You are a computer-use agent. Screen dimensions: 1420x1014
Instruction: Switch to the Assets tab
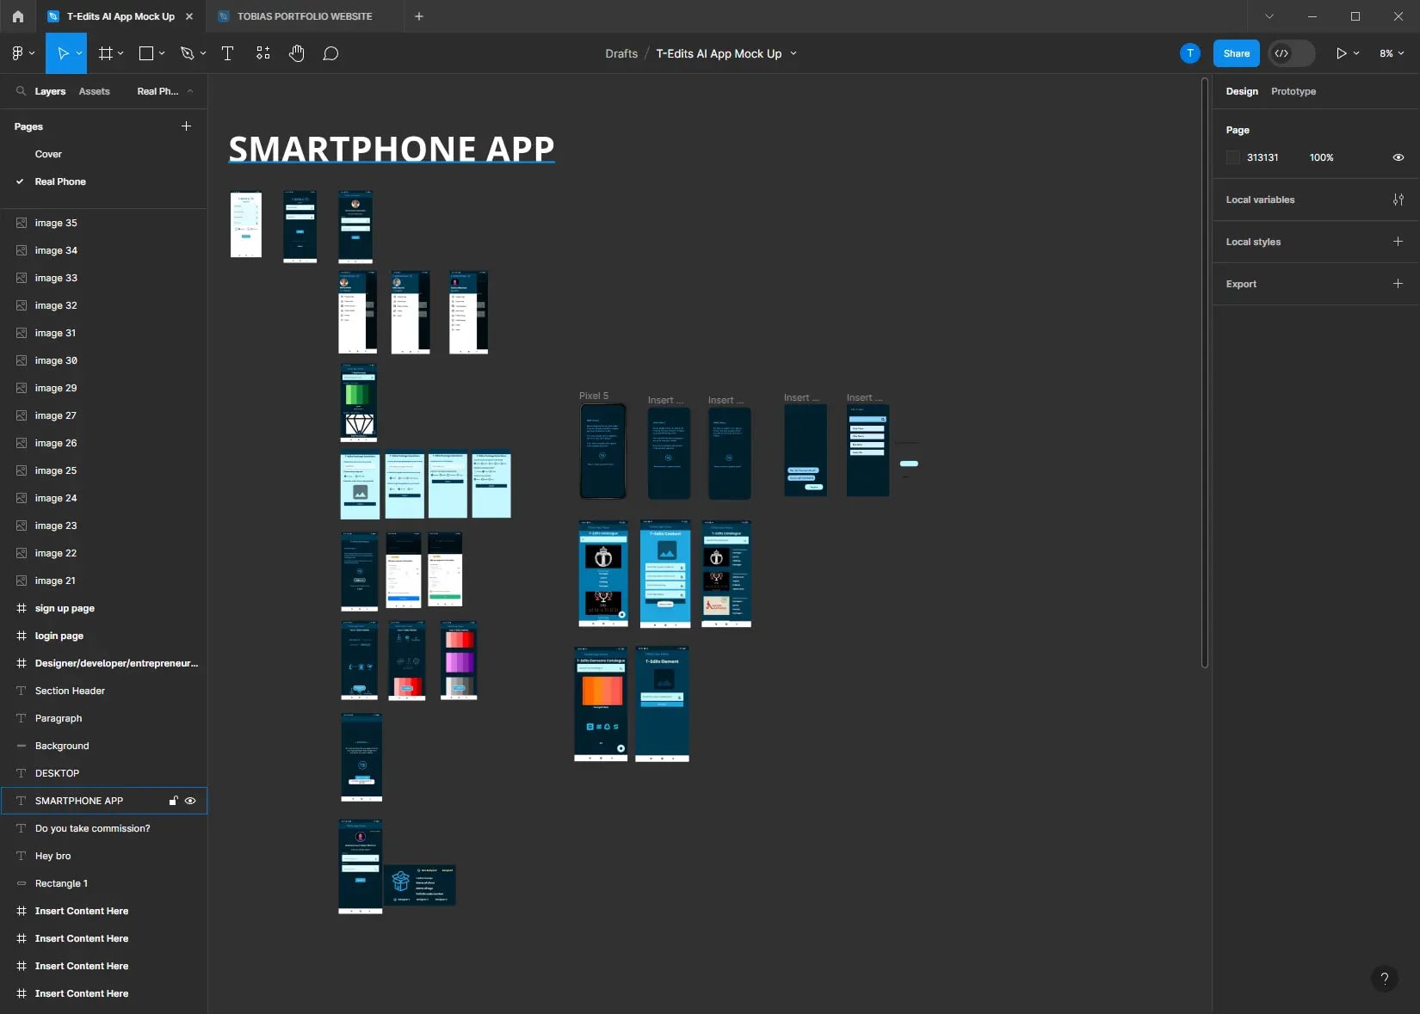pyautogui.click(x=95, y=91)
